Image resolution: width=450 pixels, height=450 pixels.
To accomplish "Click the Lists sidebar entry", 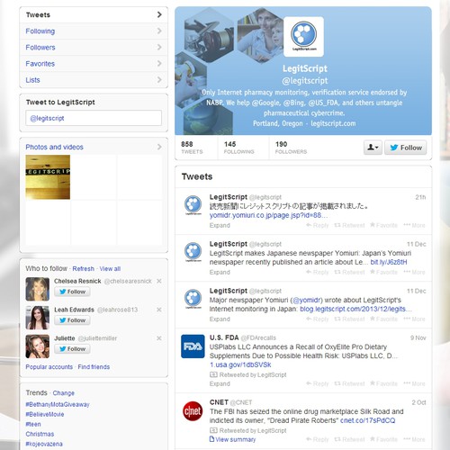I will (x=94, y=80).
